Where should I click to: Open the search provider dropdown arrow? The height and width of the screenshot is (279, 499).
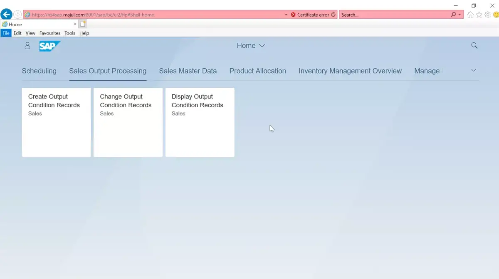(x=459, y=15)
